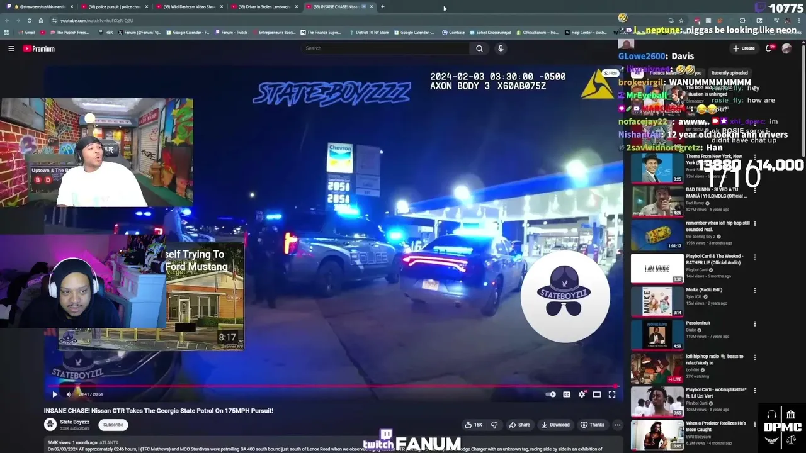The image size is (806, 453).
Task: Open the Fanum - Twitch bookmark
Action: tap(231, 32)
